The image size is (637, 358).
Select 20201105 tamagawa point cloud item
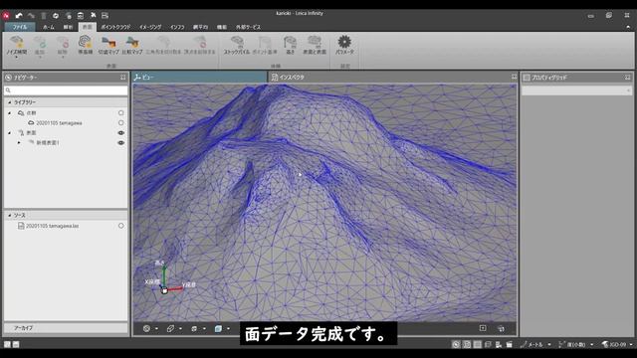[x=59, y=123]
